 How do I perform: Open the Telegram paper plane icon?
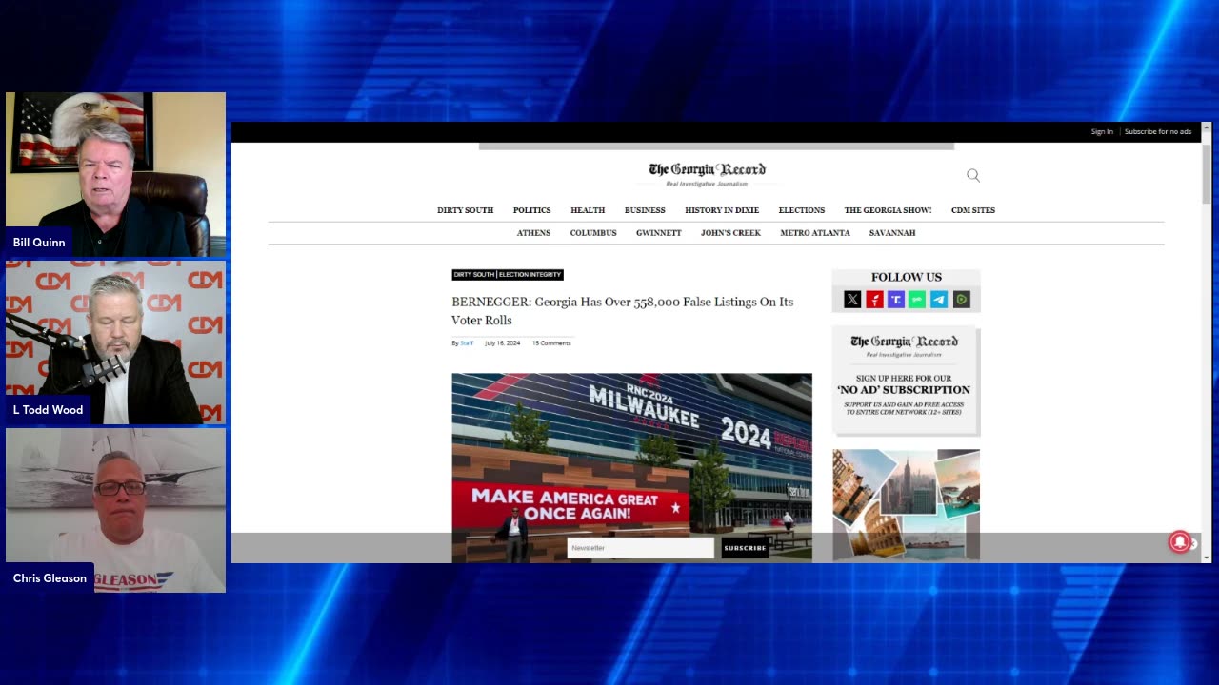tap(939, 300)
